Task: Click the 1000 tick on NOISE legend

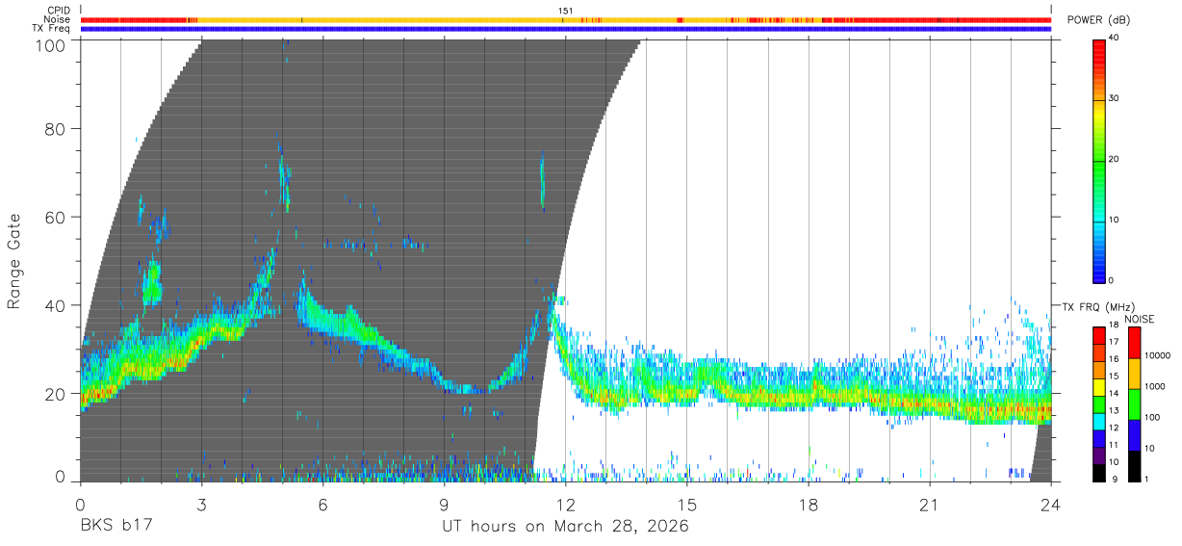Action: click(1155, 386)
